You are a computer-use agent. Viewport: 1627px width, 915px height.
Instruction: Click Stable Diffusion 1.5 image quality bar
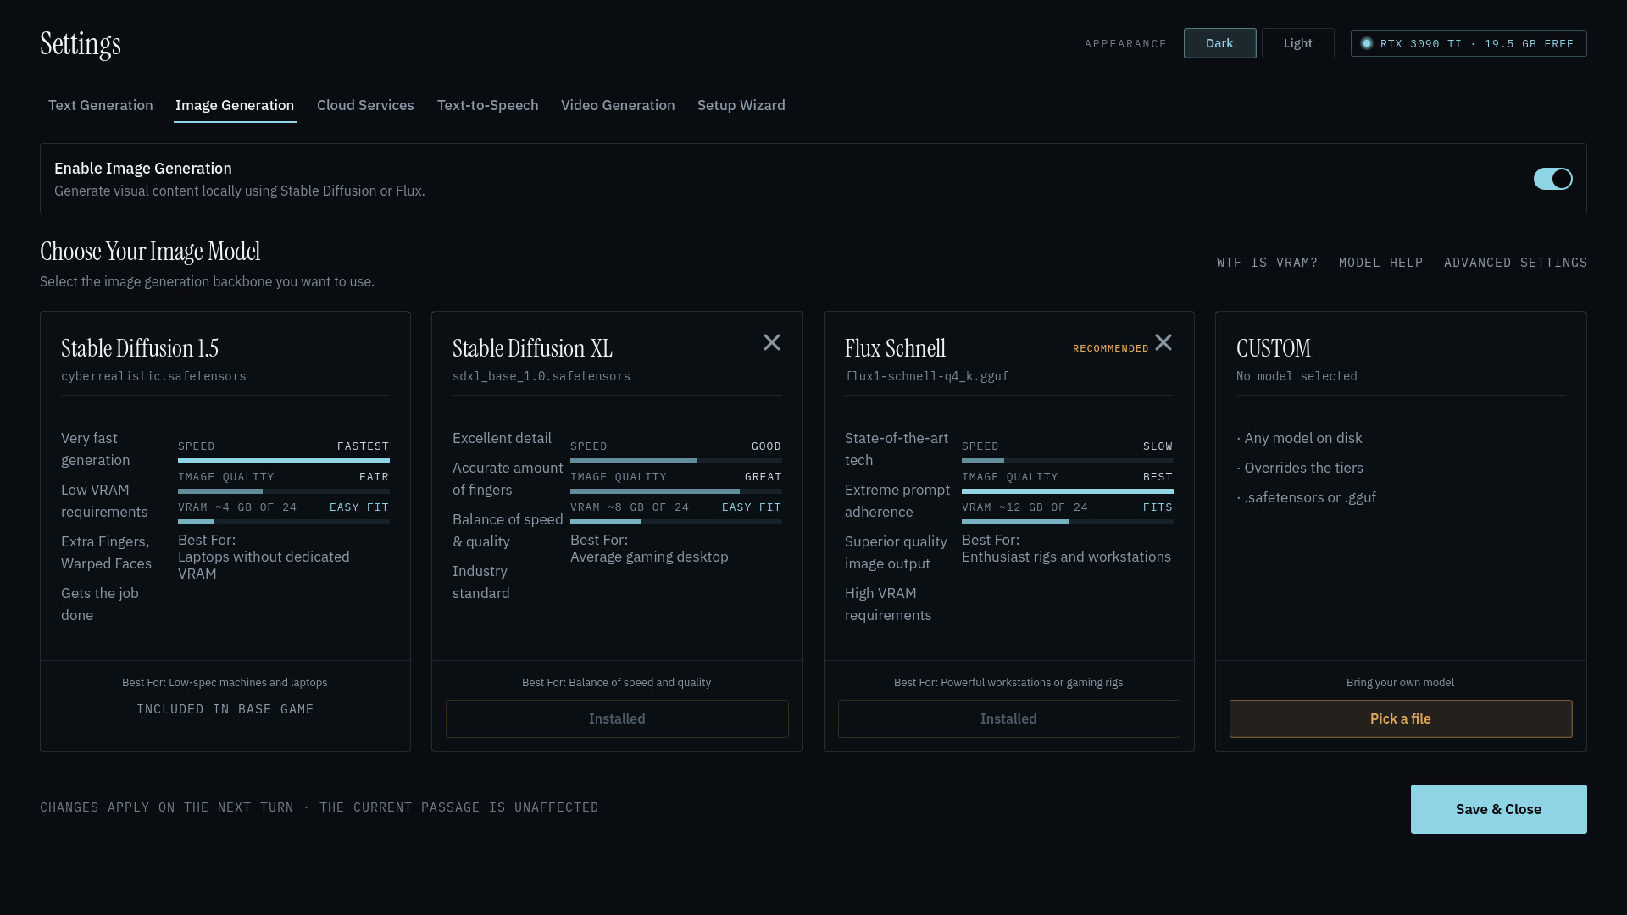point(284,491)
